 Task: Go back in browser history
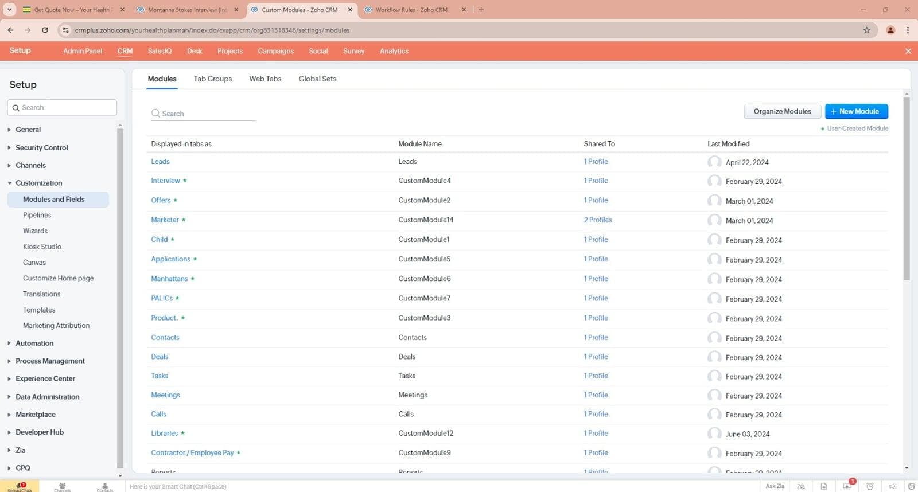pos(10,30)
